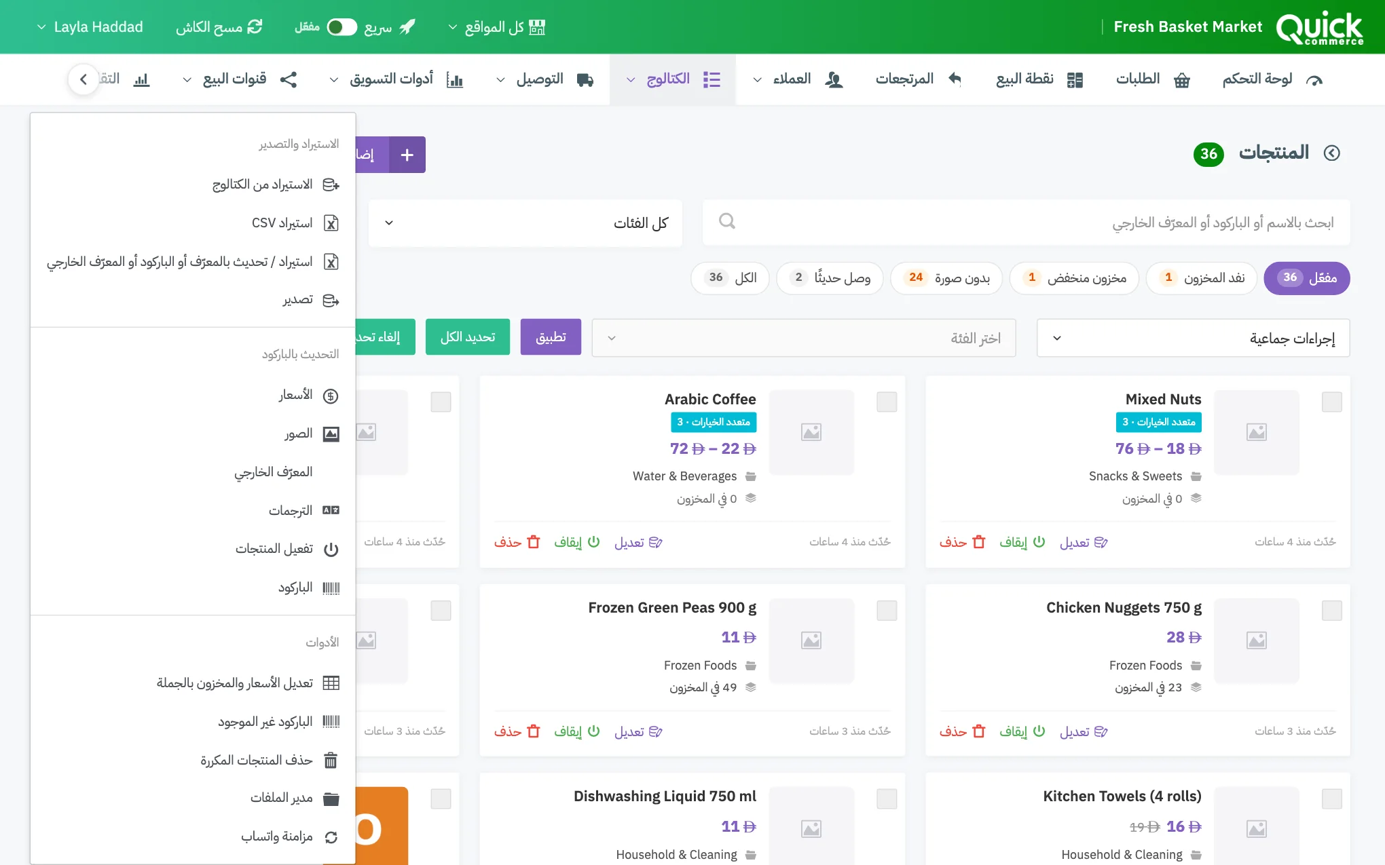Open the اختر الفئة dropdown
The width and height of the screenshot is (1385, 865).
click(x=804, y=338)
